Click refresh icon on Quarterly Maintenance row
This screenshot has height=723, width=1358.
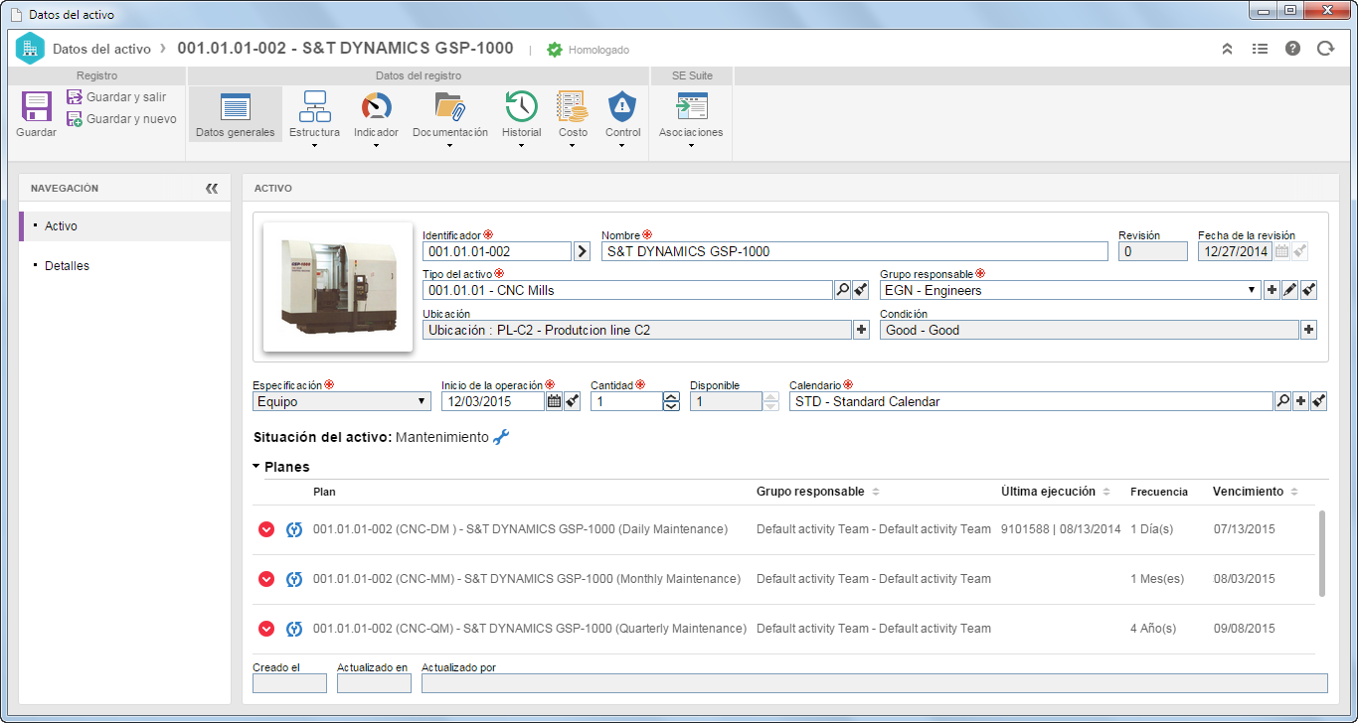(294, 629)
